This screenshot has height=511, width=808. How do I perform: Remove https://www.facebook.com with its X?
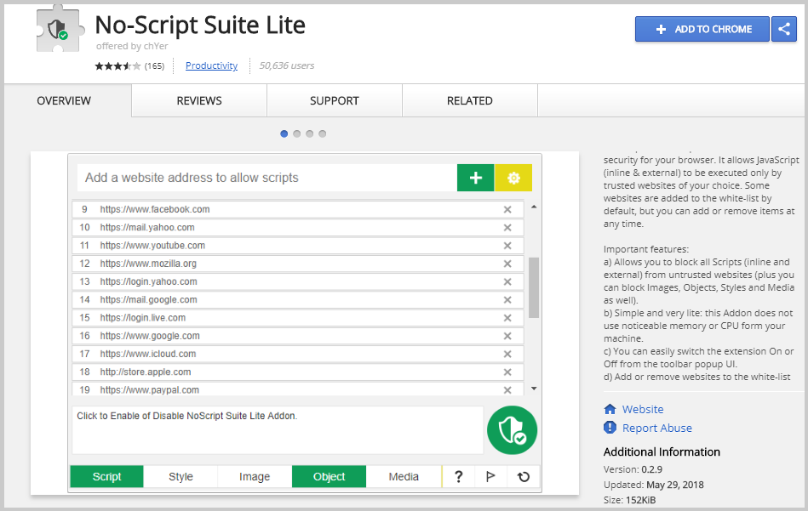[507, 209]
